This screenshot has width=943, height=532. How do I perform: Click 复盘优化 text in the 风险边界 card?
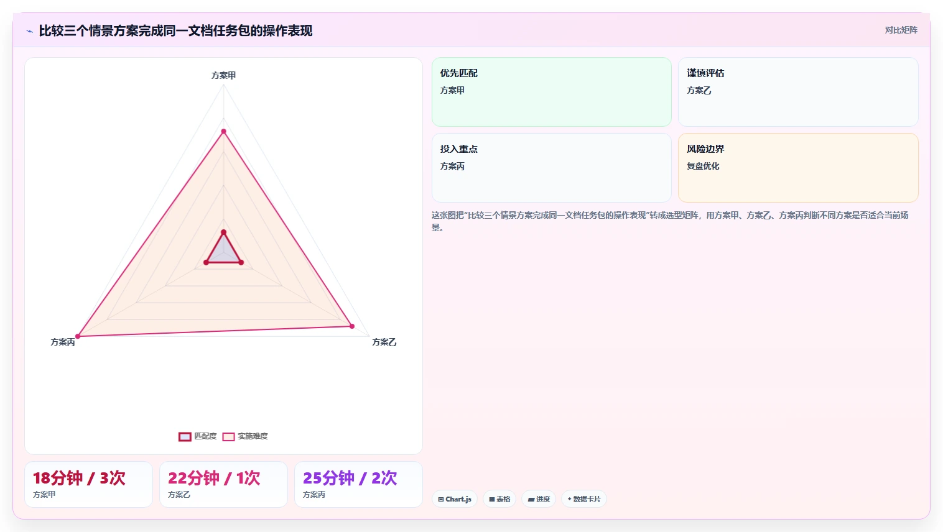(x=703, y=166)
